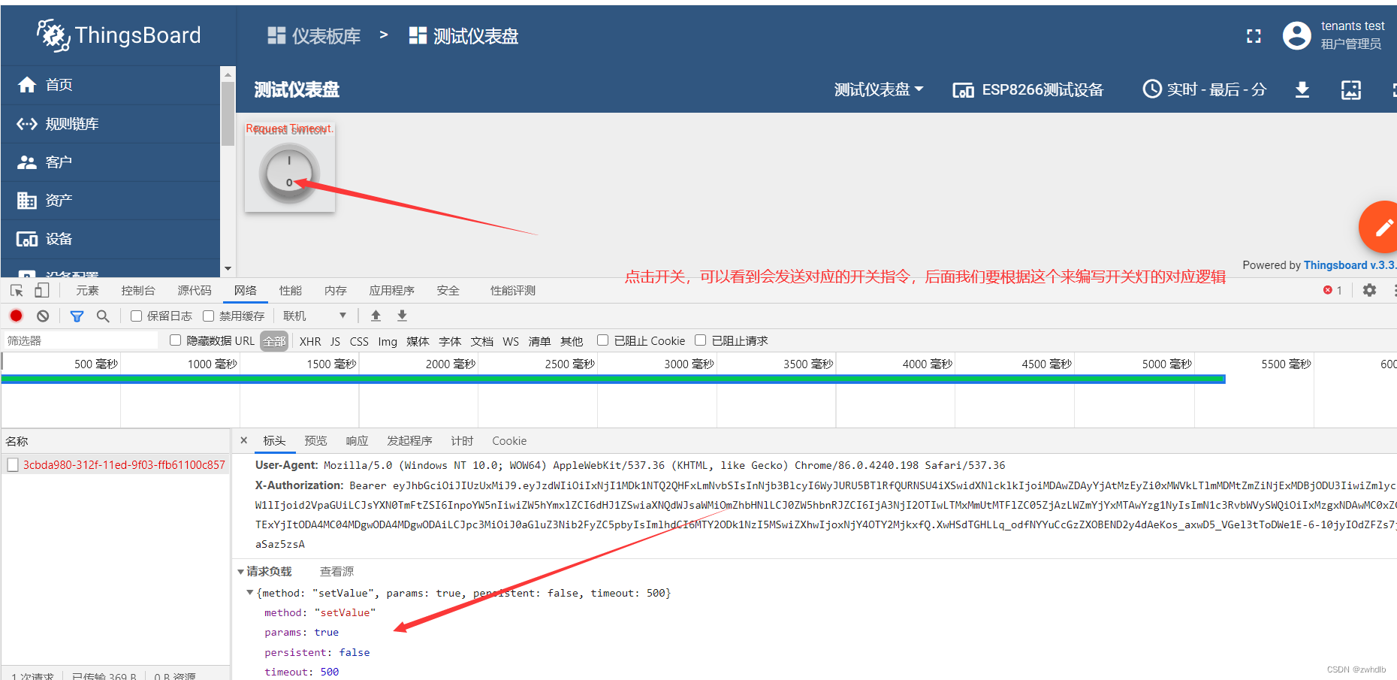Viewport: 1397px width, 680px height.
Task: Open 联机 throttling dropdown
Action: click(x=315, y=316)
